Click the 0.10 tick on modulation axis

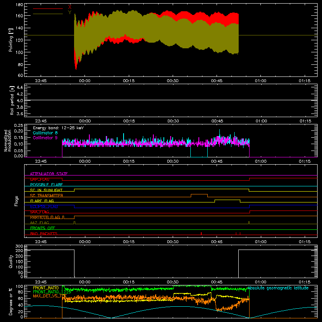point(19,144)
